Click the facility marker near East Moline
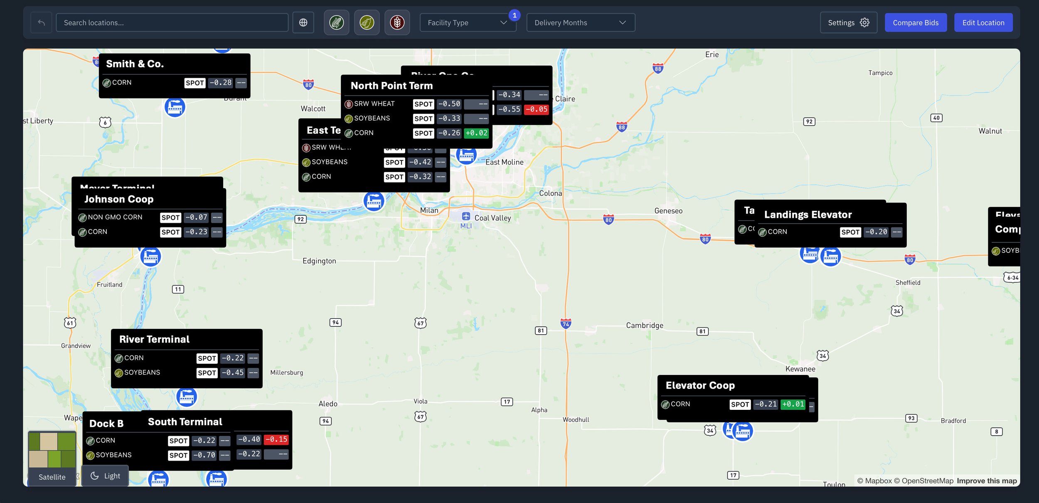This screenshot has height=503, width=1039. click(466, 155)
